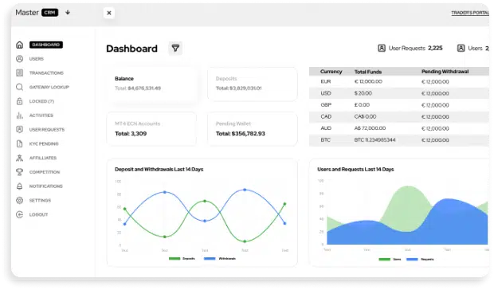Screen dimensions: 494x290
Task: Open Gateway Lookup magnifier icon
Action: 20,87
